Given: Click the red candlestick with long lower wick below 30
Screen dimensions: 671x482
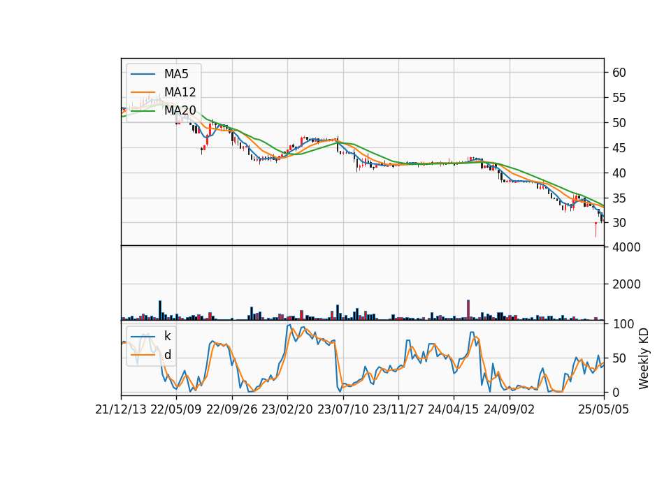Looking at the screenshot, I should (x=596, y=229).
